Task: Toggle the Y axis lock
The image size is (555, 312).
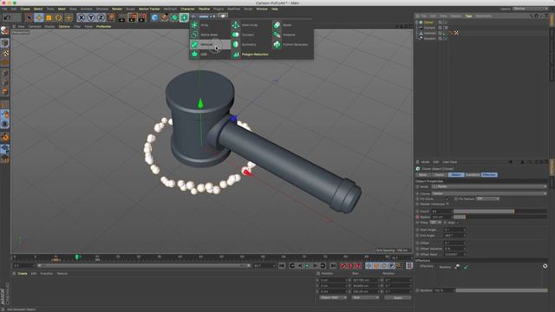Action: (91, 17)
